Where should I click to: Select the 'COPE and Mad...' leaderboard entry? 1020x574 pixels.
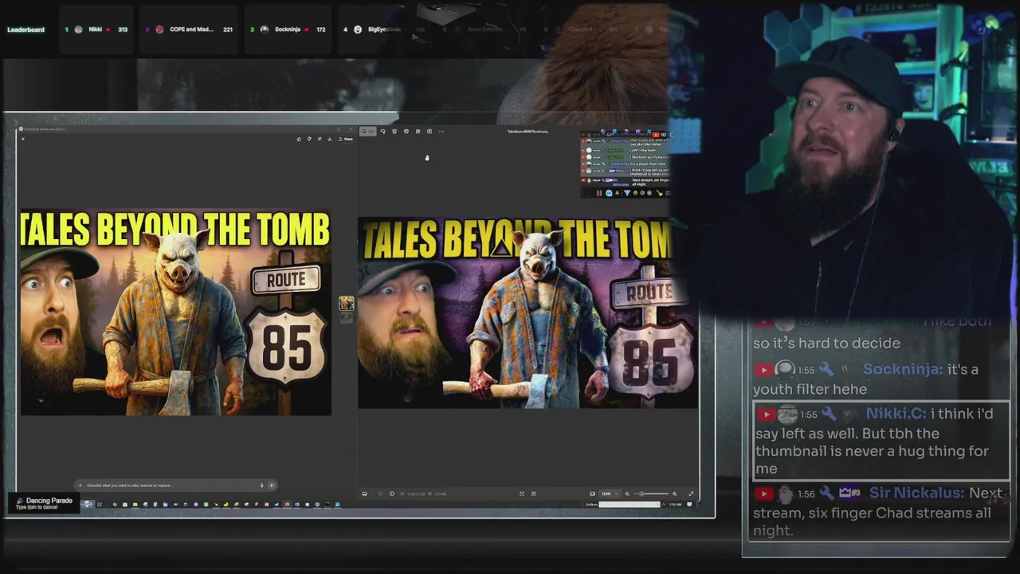pos(189,29)
